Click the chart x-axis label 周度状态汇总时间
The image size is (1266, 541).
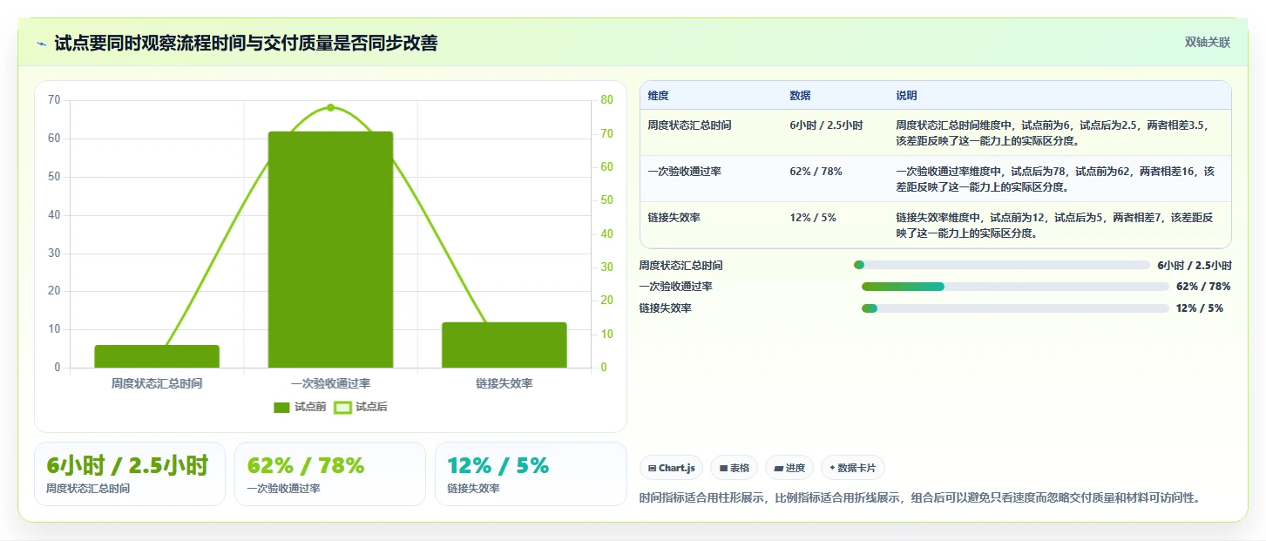(x=157, y=383)
